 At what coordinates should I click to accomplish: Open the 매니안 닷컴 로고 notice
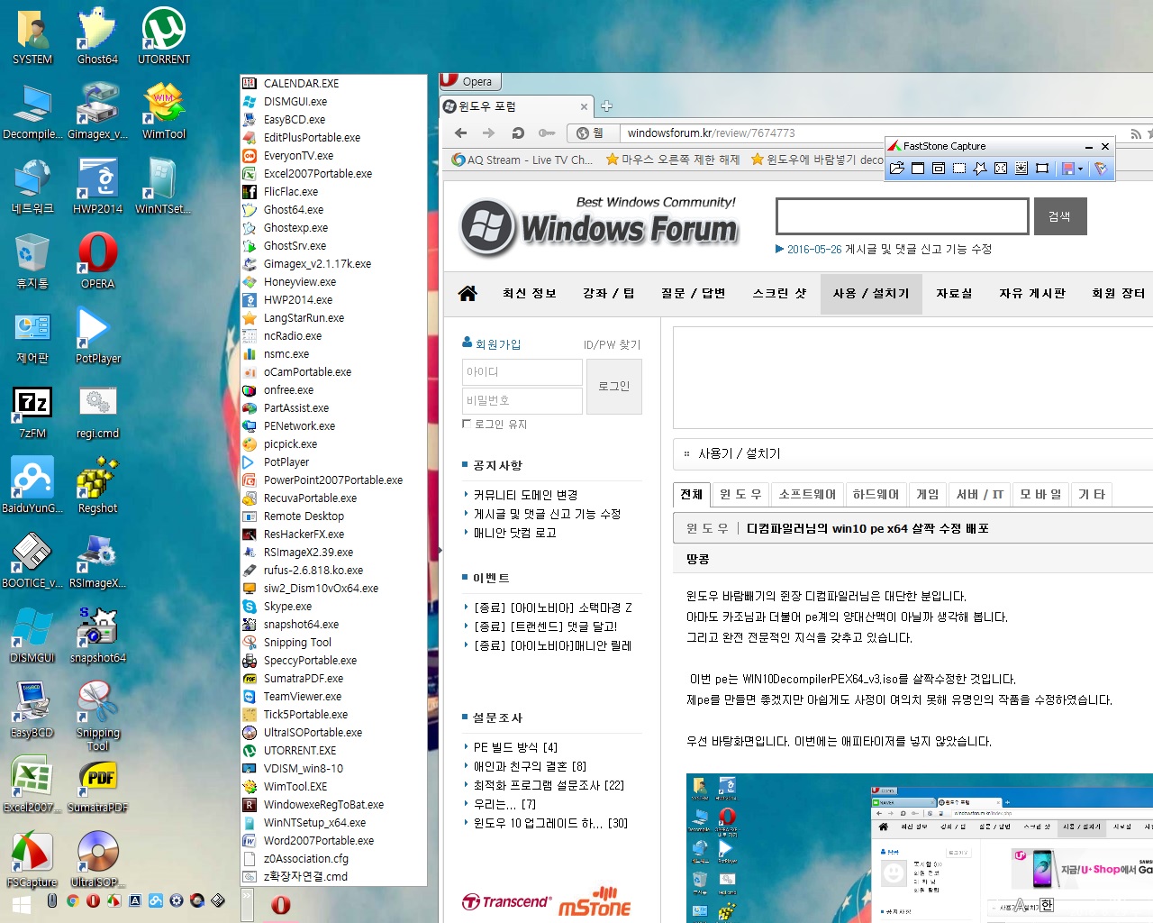click(x=515, y=533)
